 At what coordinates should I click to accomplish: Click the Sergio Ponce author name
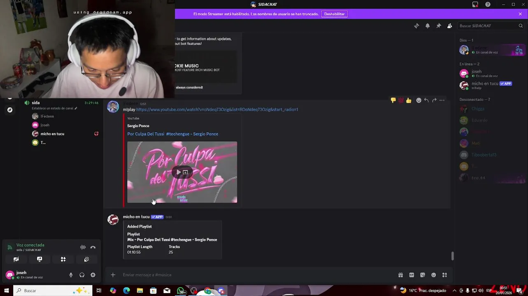coord(138,126)
